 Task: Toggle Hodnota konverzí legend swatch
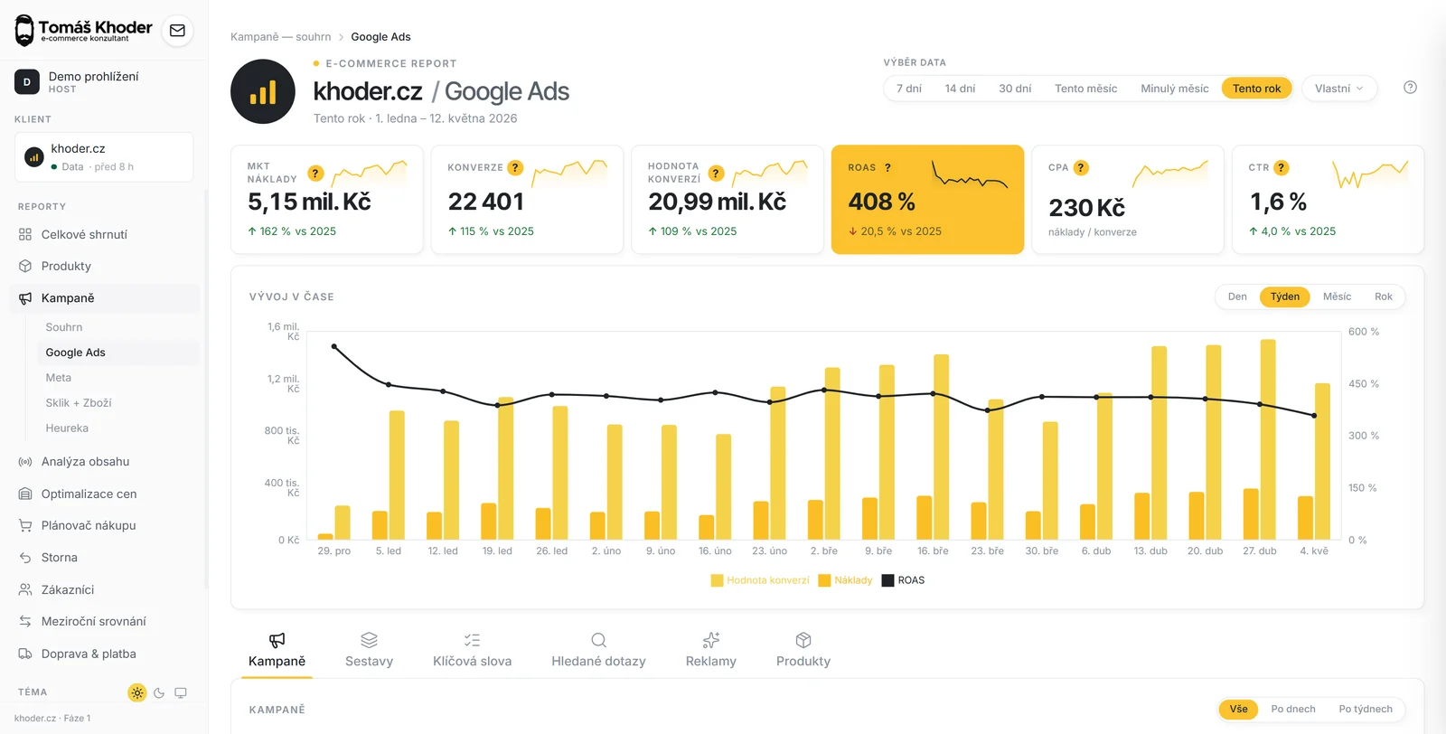click(x=718, y=580)
